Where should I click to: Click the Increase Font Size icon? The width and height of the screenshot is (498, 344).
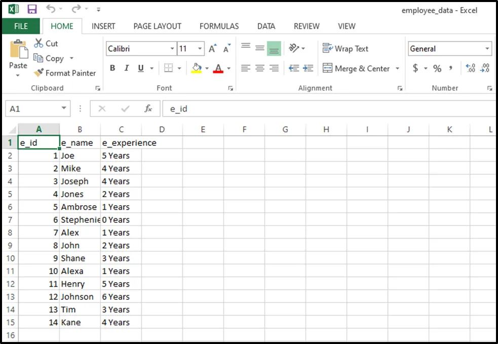(x=212, y=49)
